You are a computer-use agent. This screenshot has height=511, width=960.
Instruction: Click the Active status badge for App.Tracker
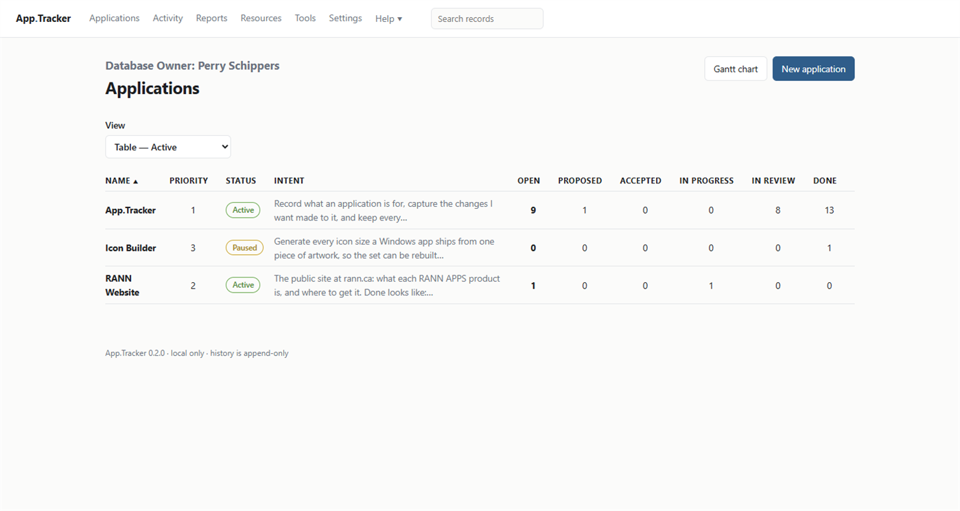click(243, 210)
